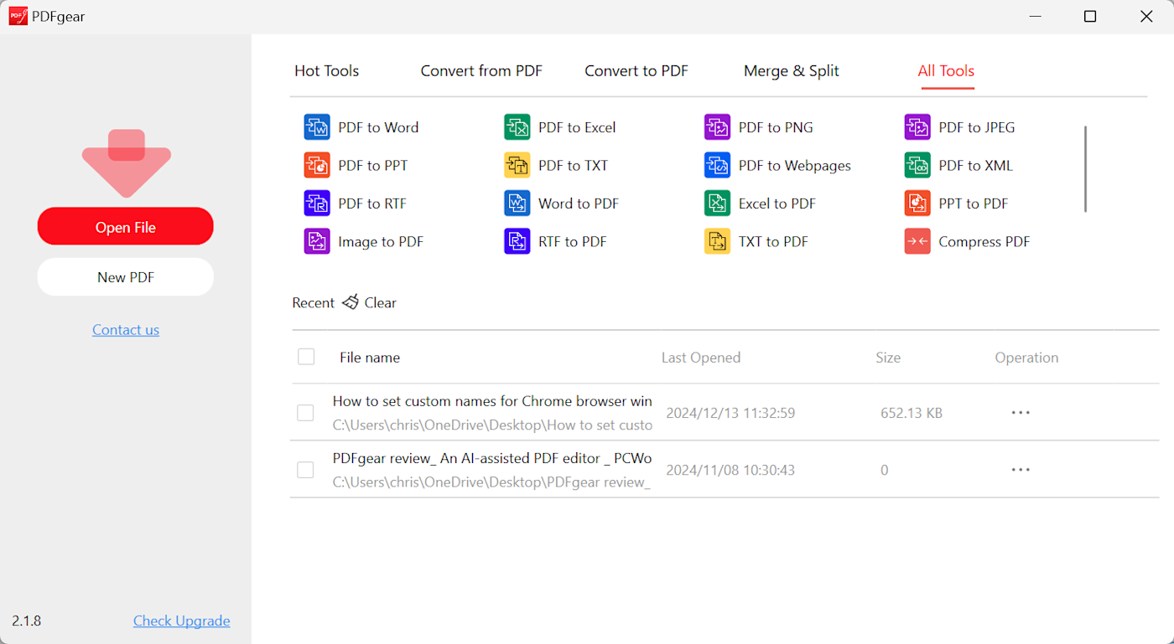
Task: Click the 652.13 KB size value
Action: tap(912, 413)
